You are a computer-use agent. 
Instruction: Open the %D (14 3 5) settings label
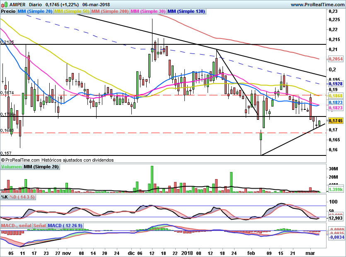22,197
